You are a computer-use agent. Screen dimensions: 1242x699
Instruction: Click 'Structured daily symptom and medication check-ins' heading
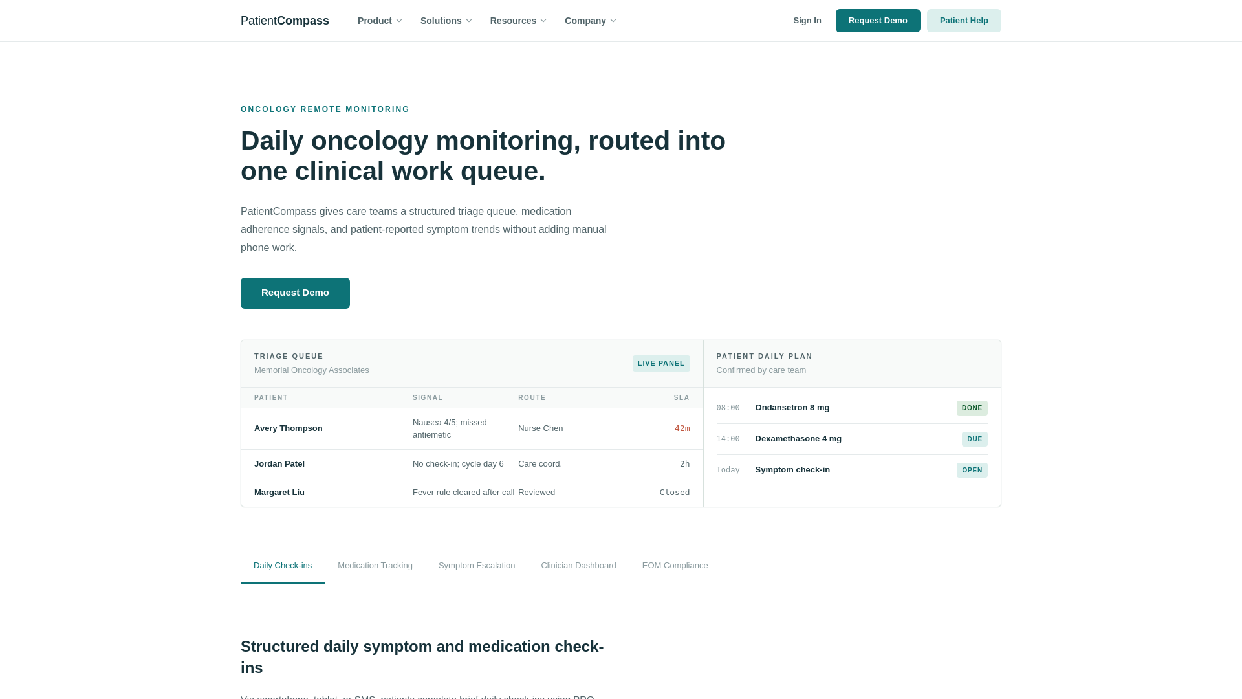[422, 657]
